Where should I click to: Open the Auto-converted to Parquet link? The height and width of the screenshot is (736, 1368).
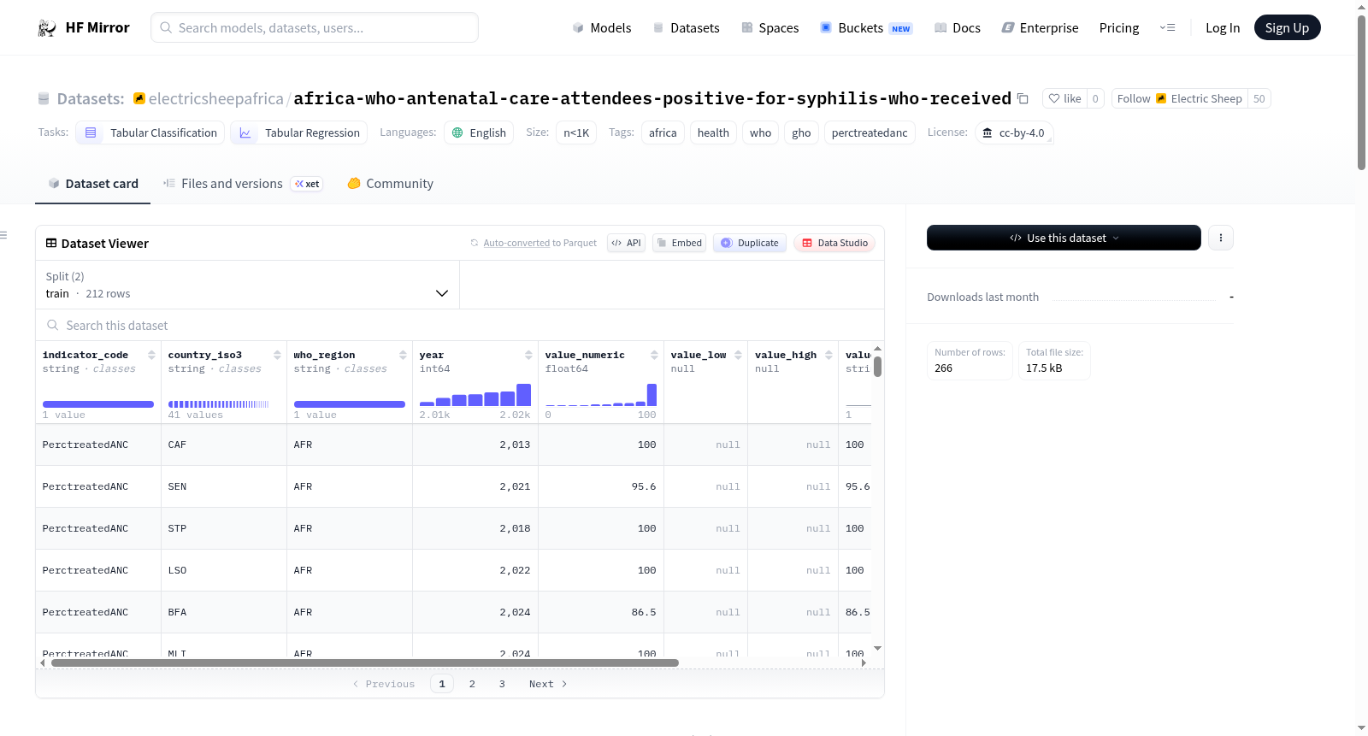[x=540, y=243]
